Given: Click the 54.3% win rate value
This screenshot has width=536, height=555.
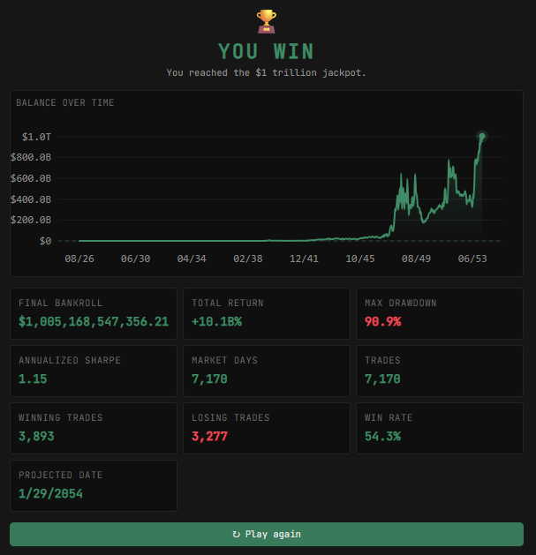Looking at the screenshot, I should [x=383, y=436].
